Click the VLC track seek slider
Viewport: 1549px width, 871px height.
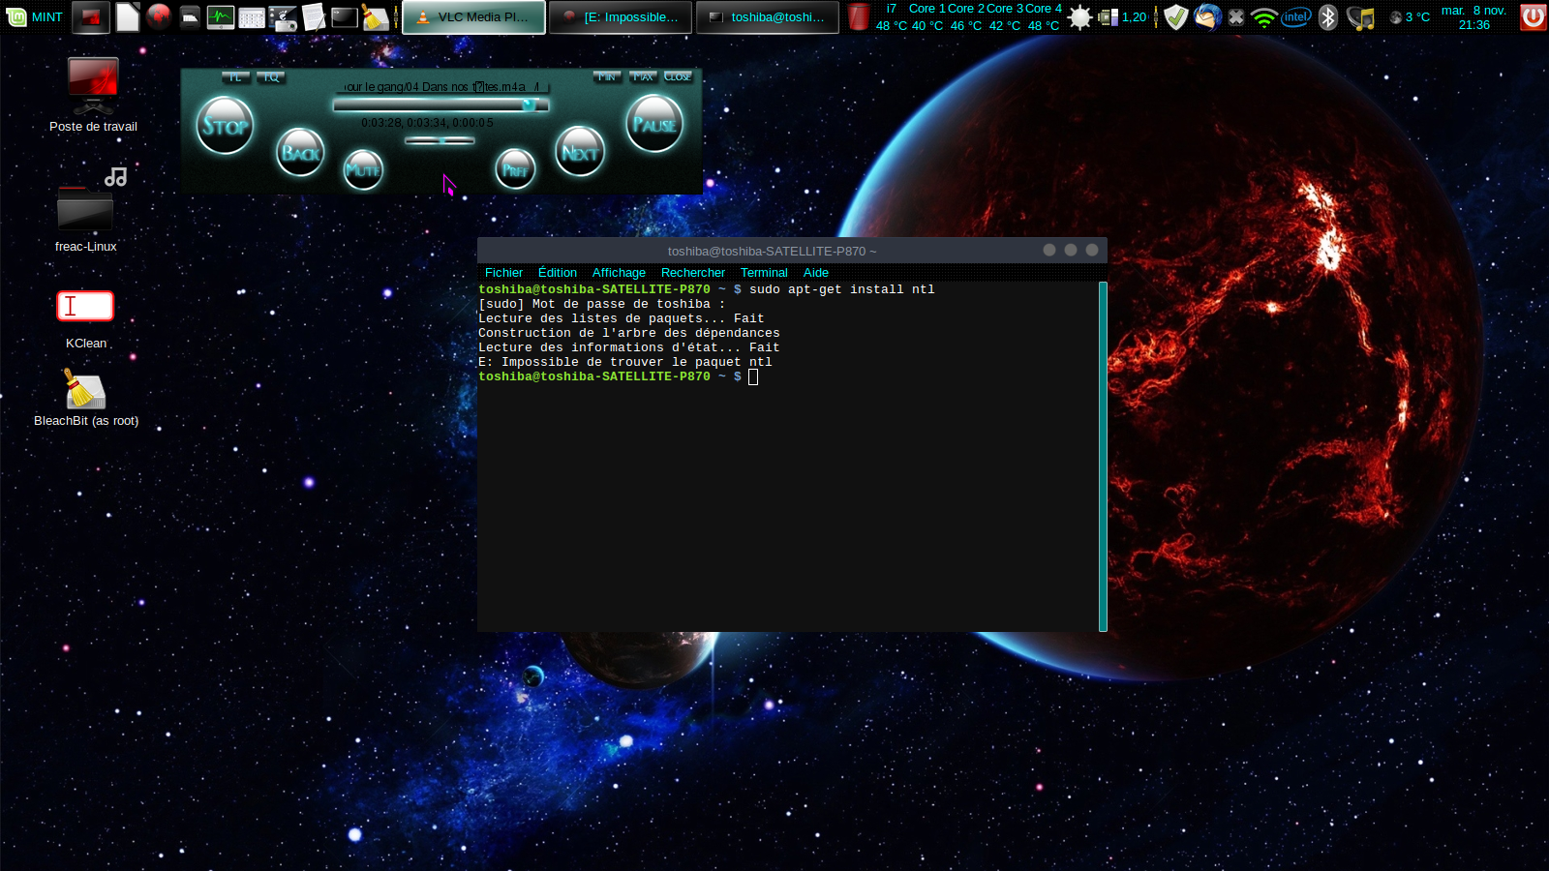point(440,105)
